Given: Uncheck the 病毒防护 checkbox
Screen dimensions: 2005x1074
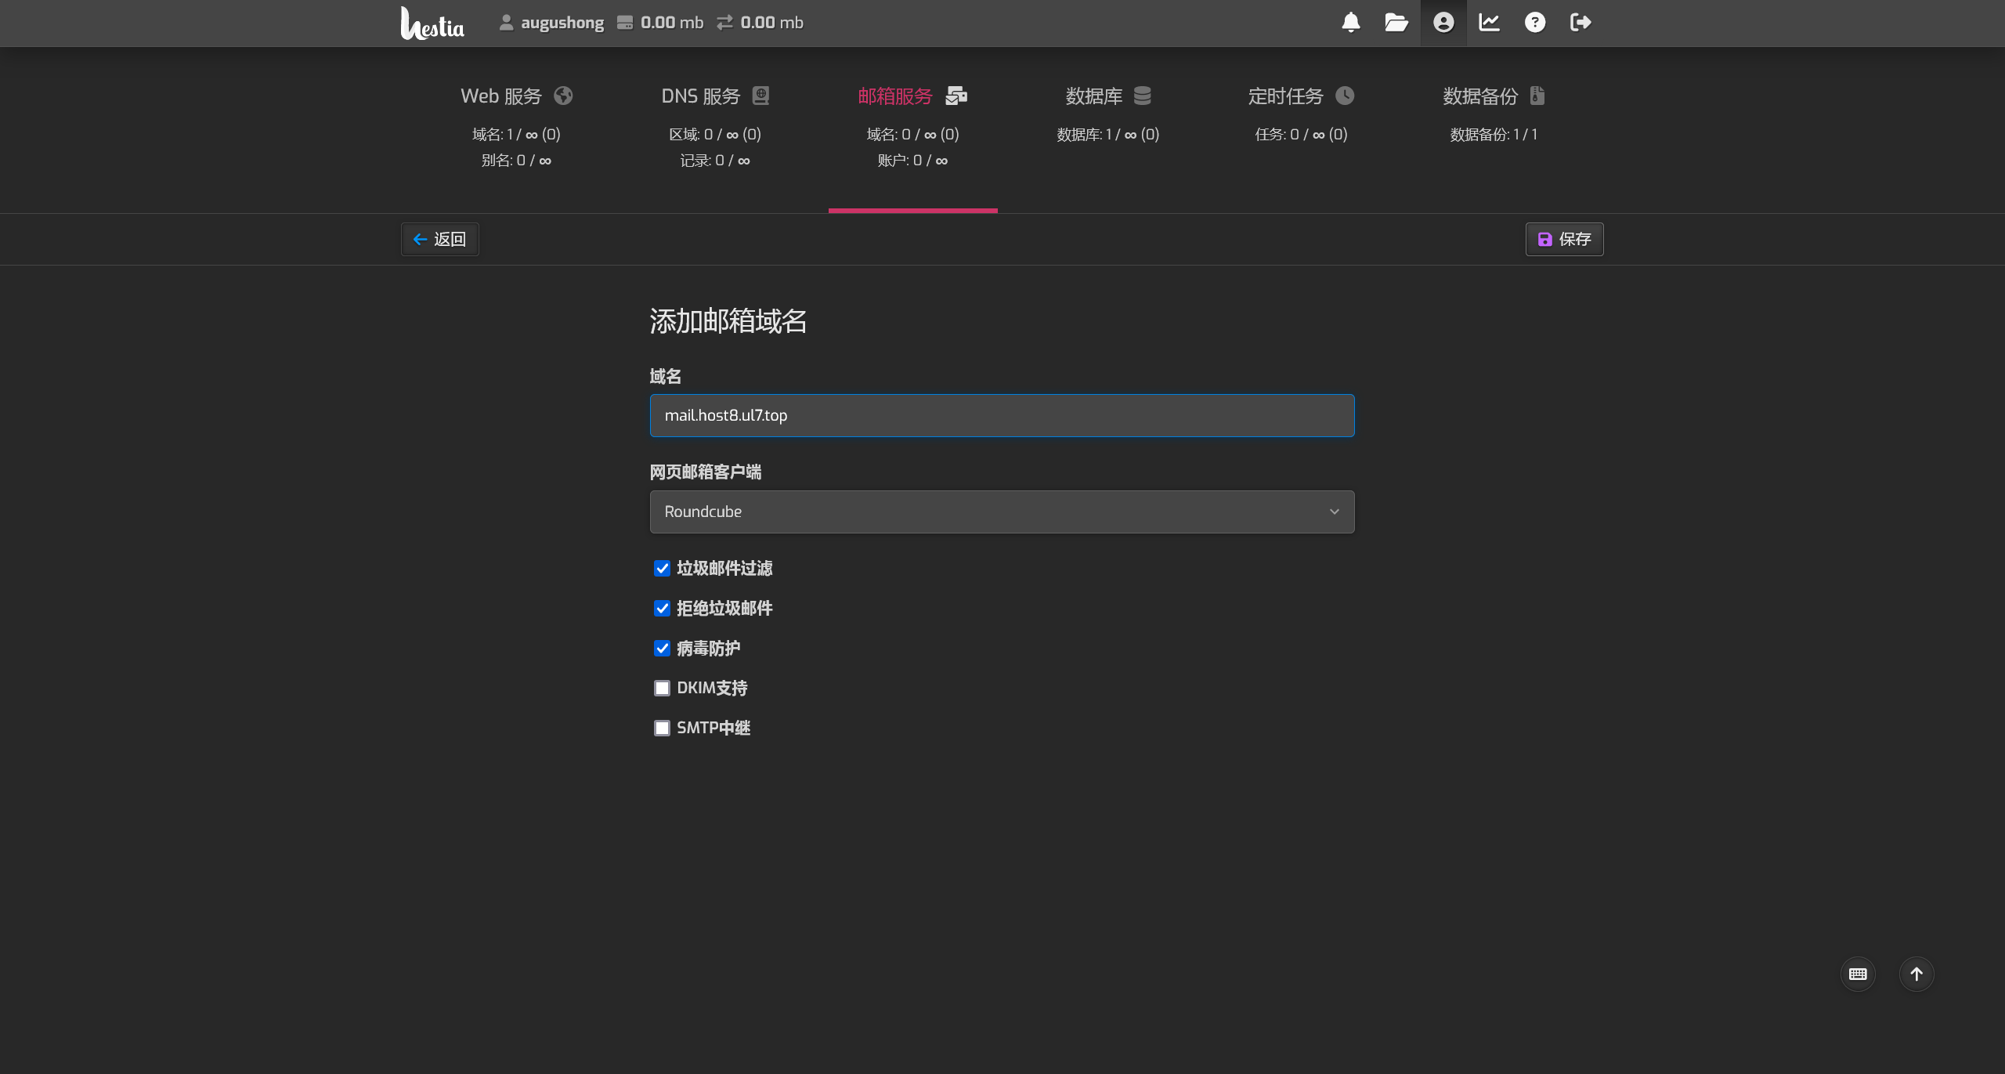Looking at the screenshot, I should pos(662,649).
